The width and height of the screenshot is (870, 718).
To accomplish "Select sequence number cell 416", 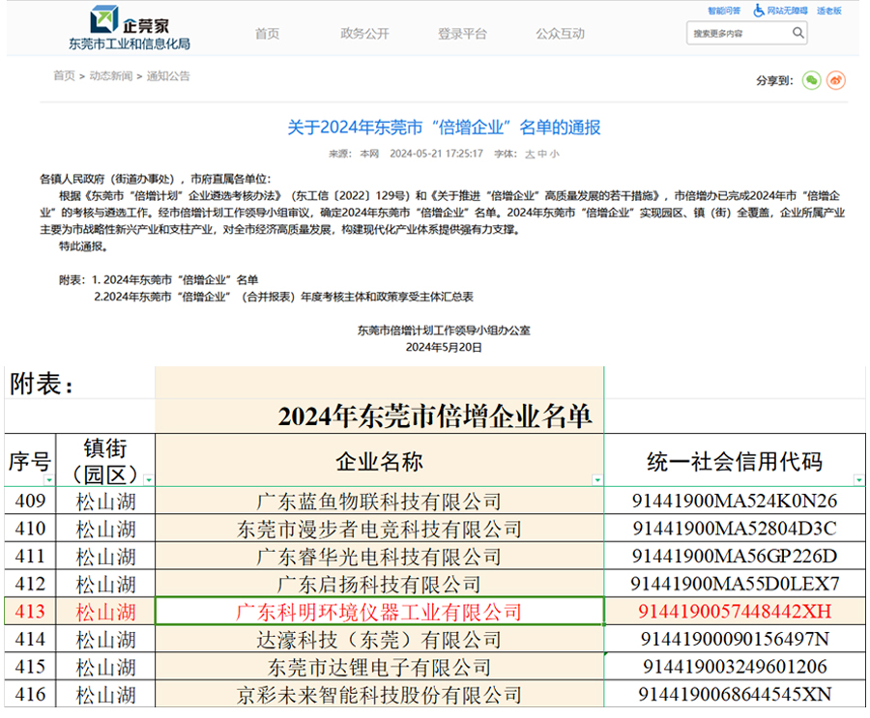I will click(30, 695).
